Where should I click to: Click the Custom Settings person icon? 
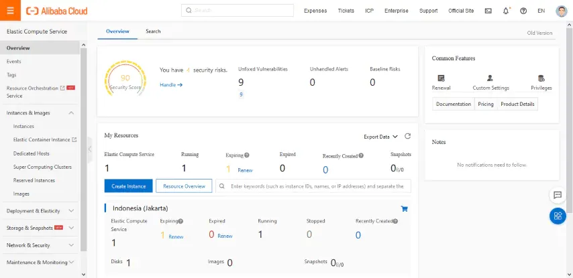(x=490, y=78)
